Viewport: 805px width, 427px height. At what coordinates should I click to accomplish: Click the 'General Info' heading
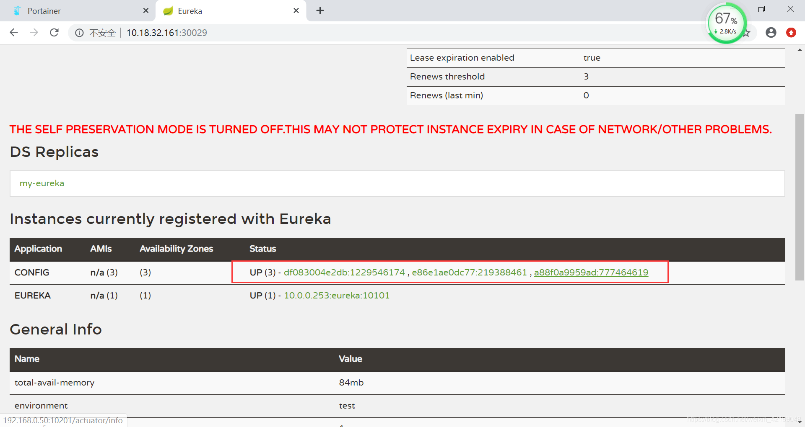pos(56,329)
